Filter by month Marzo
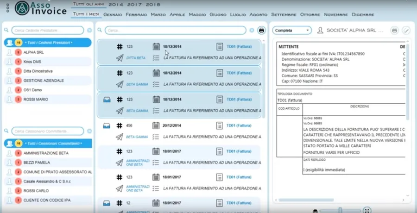The height and width of the screenshot is (213, 417). [158, 15]
